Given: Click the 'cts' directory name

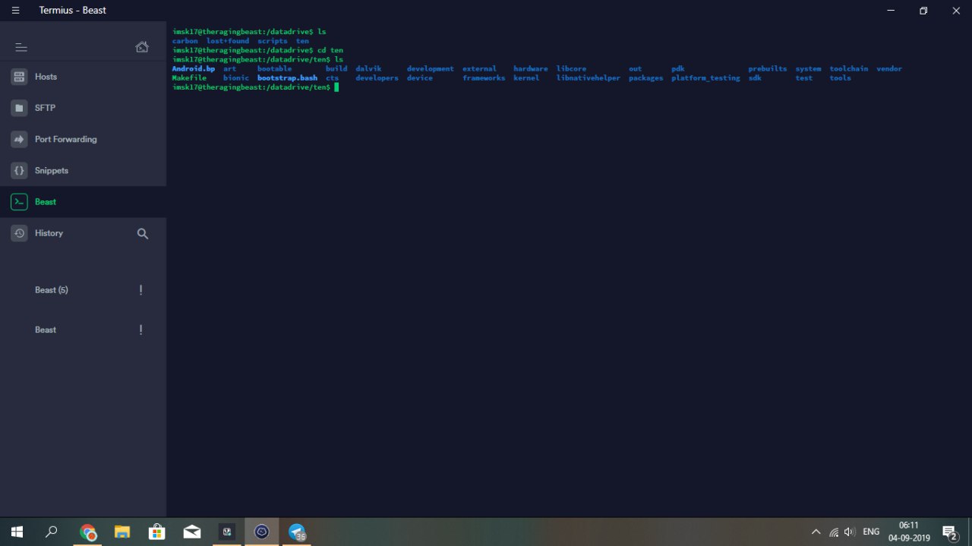Looking at the screenshot, I should pos(332,77).
